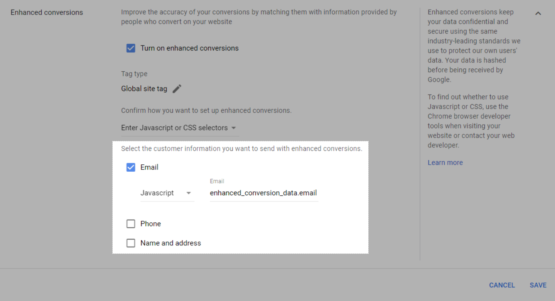Click the Email option label
The image size is (555, 301).
(x=149, y=167)
